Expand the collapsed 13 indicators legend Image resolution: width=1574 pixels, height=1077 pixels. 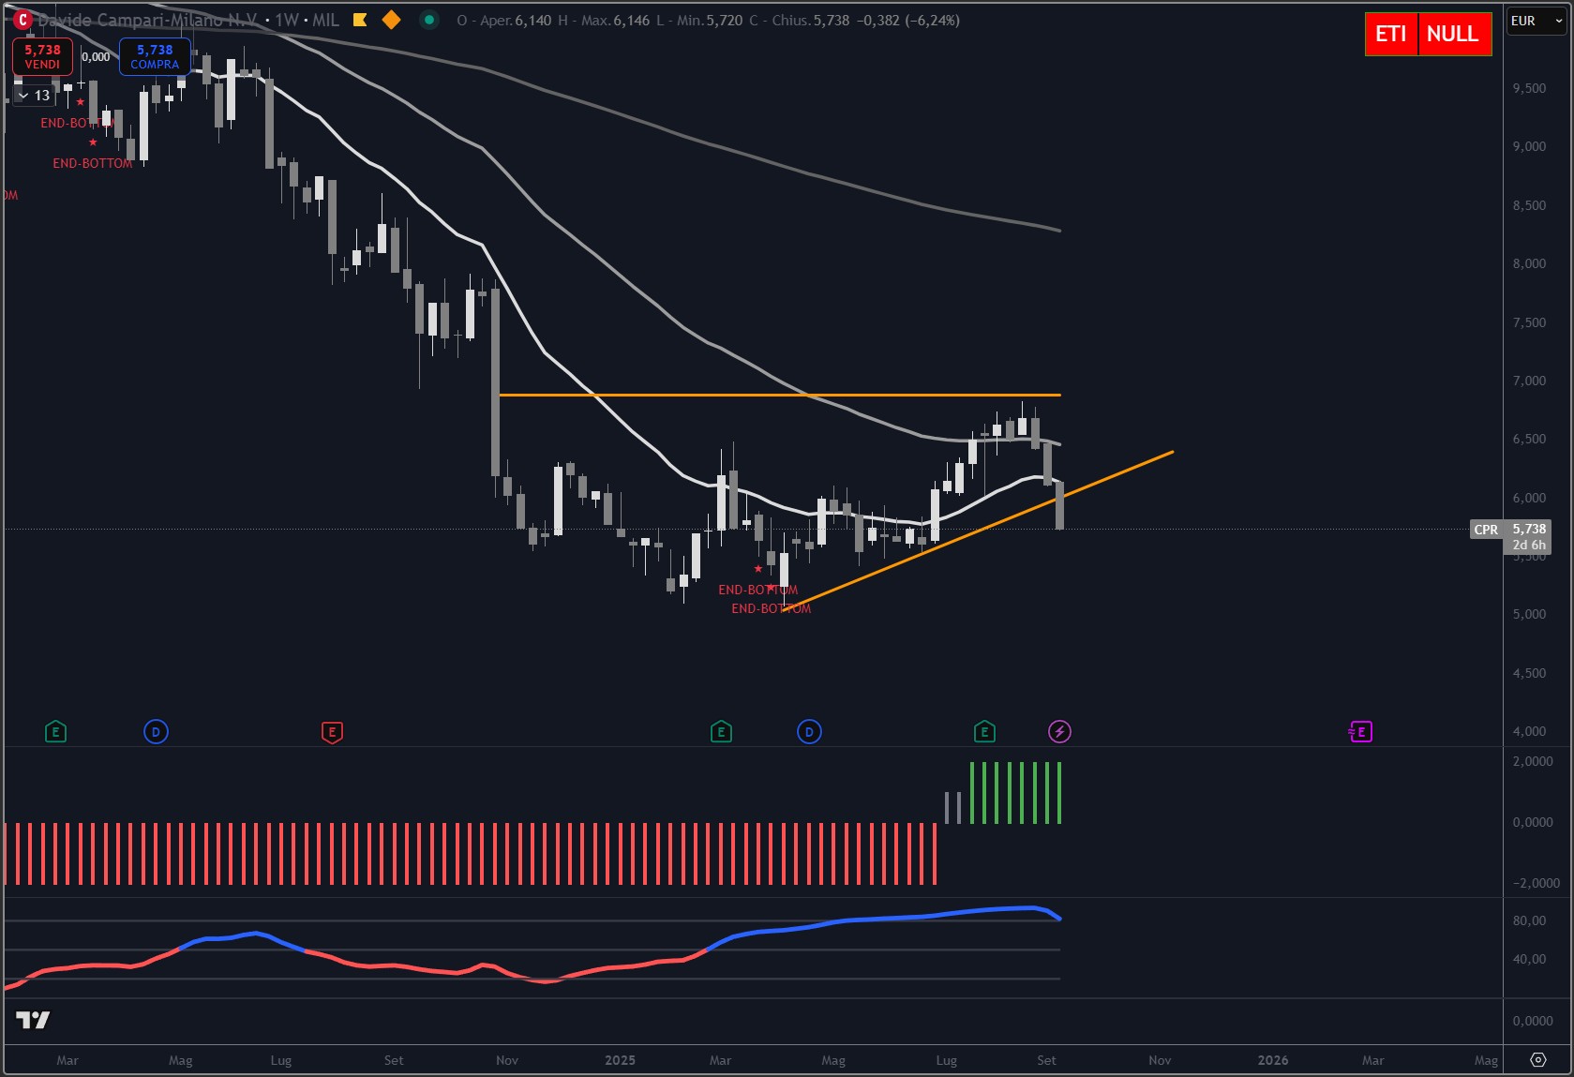(x=34, y=96)
